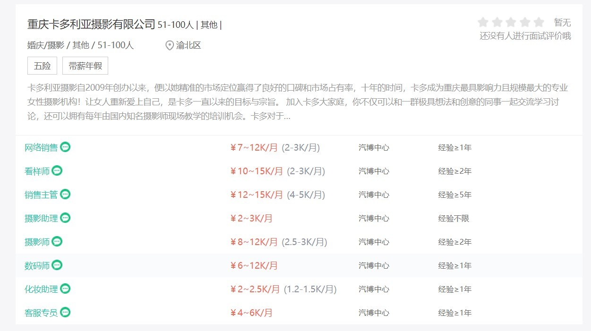
Task: Click 经验不限 in 摄影助理 row
Action: point(454,219)
